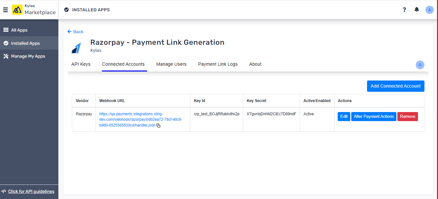Open the user avatar in top header

[x=429, y=10]
